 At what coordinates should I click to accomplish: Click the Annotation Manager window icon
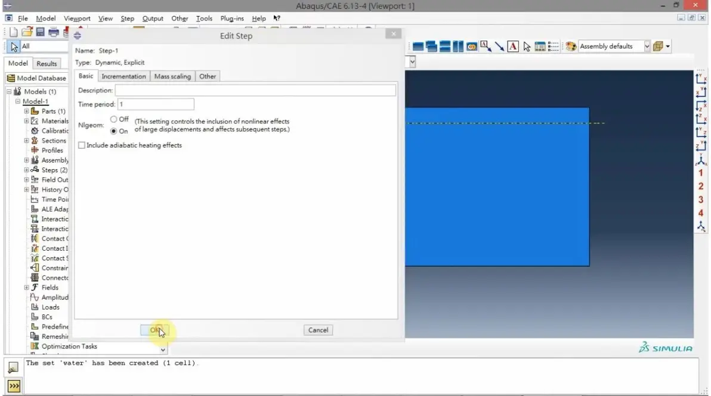(540, 46)
